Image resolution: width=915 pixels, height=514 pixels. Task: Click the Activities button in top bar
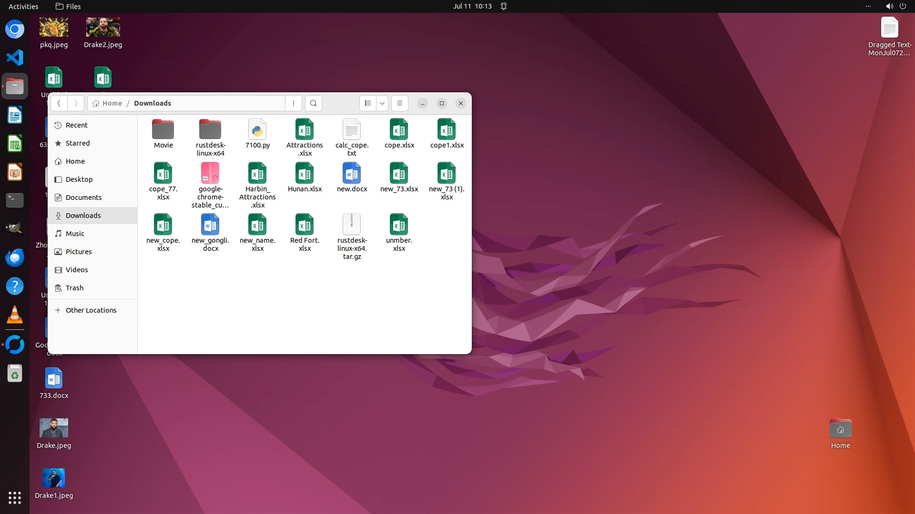tap(23, 6)
